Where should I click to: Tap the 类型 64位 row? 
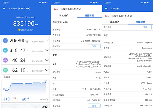(76, 78)
